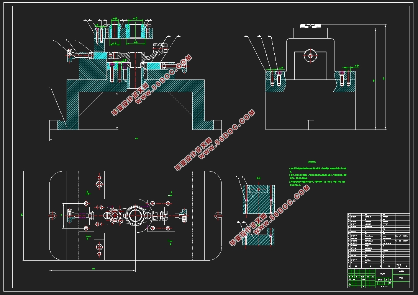Click the top bolt circle in plan view

pyautogui.click(x=100, y=185)
